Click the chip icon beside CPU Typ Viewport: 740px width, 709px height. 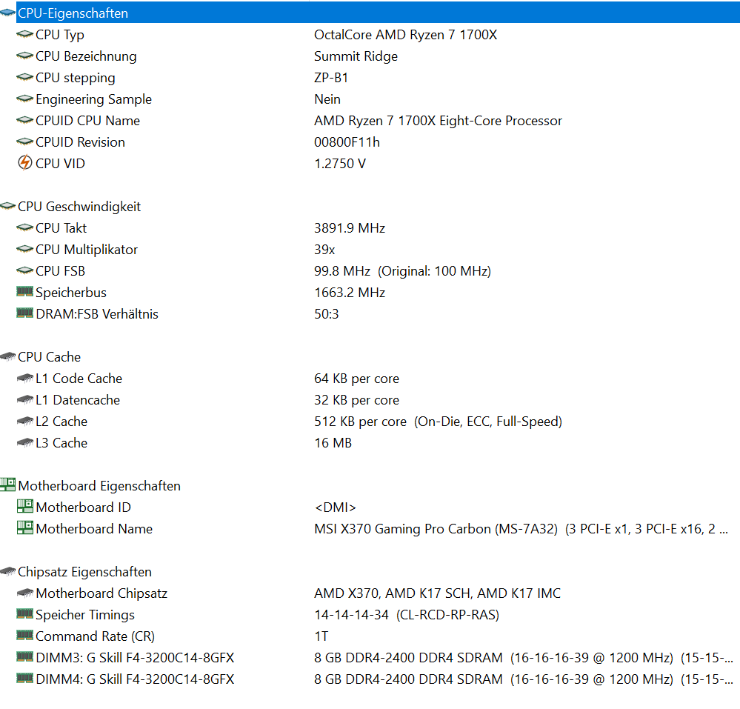(x=24, y=35)
